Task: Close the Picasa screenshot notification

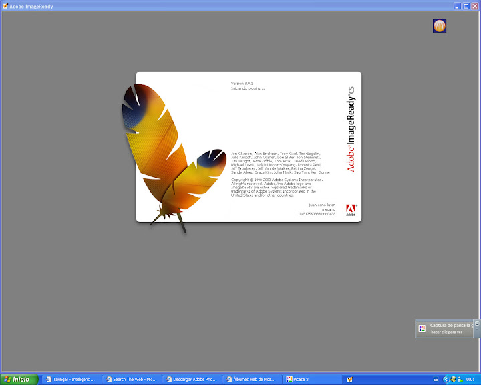Action: [477, 323]
